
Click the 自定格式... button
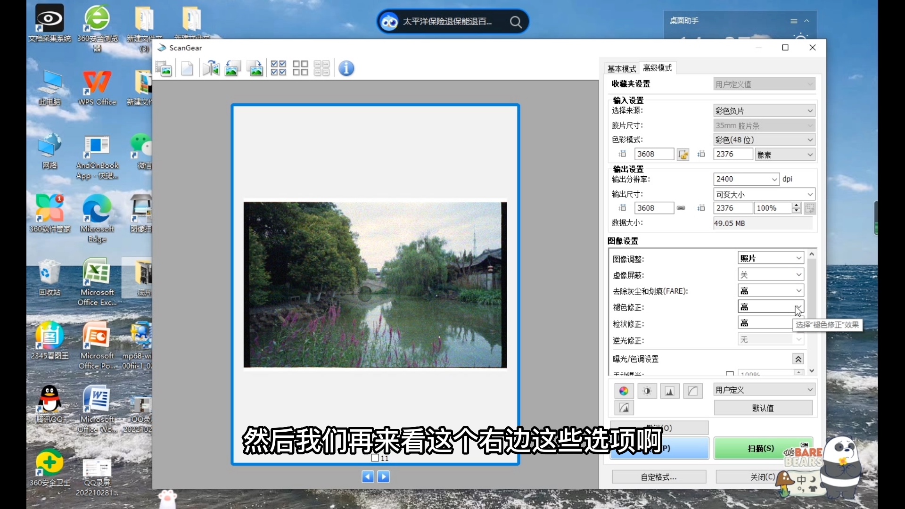(x=659, y=477)
